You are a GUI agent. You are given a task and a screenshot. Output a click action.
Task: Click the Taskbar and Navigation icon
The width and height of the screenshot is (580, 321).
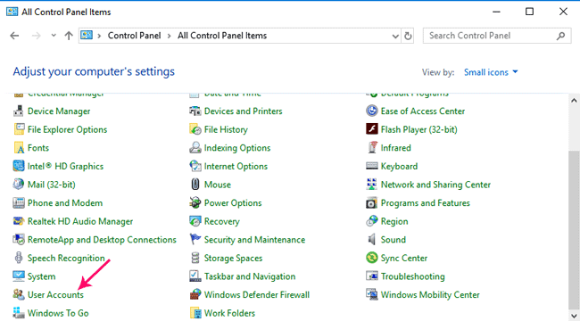[x=195, y=276]
